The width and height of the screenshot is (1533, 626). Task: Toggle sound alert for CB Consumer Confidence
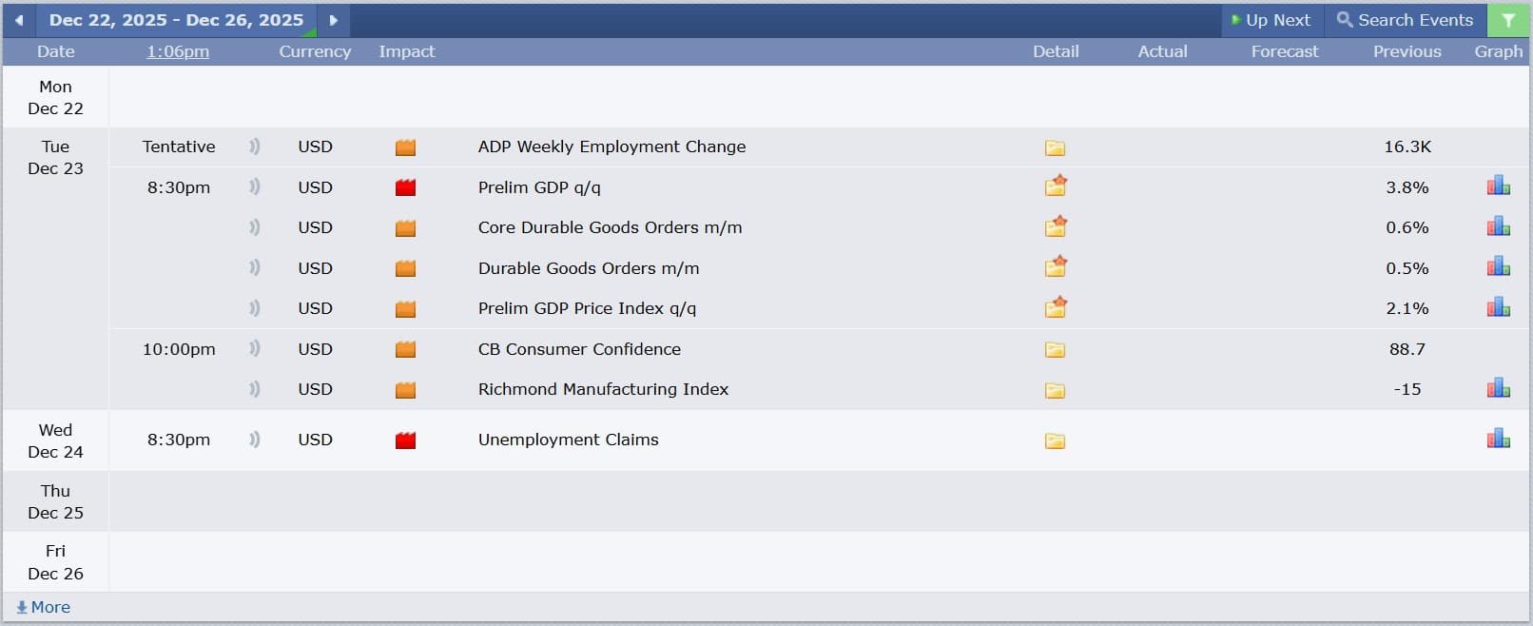coord(254,349)
